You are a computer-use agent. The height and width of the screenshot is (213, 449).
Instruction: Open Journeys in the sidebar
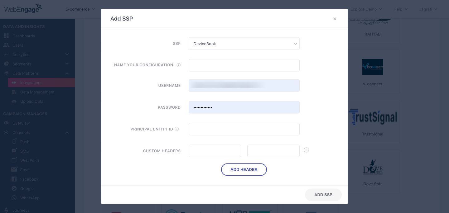click(x=21, y=210)
